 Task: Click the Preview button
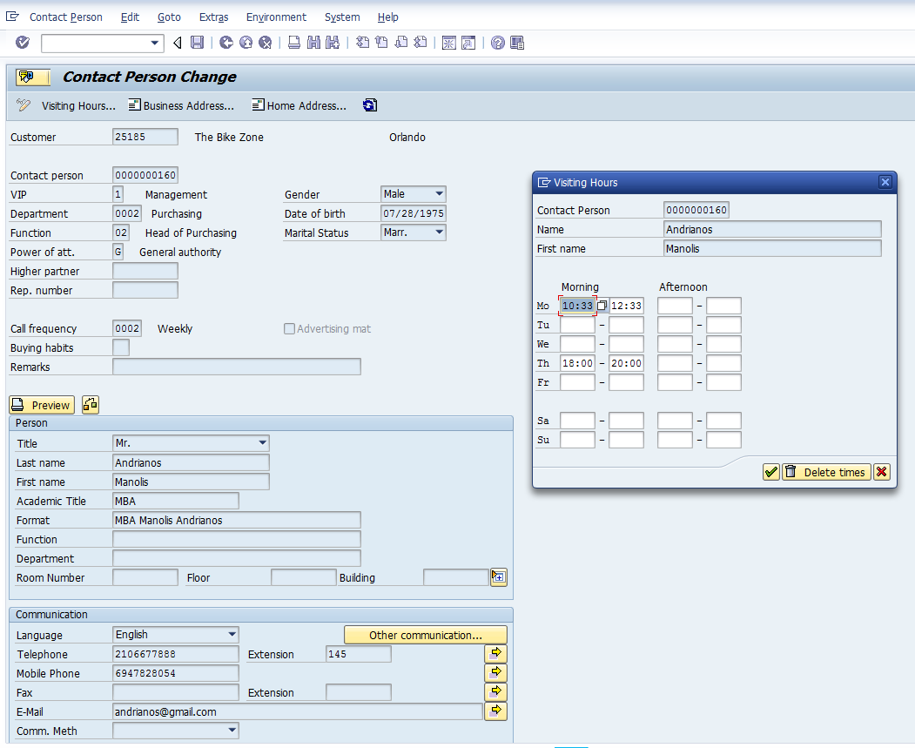(x=42, y=404)
